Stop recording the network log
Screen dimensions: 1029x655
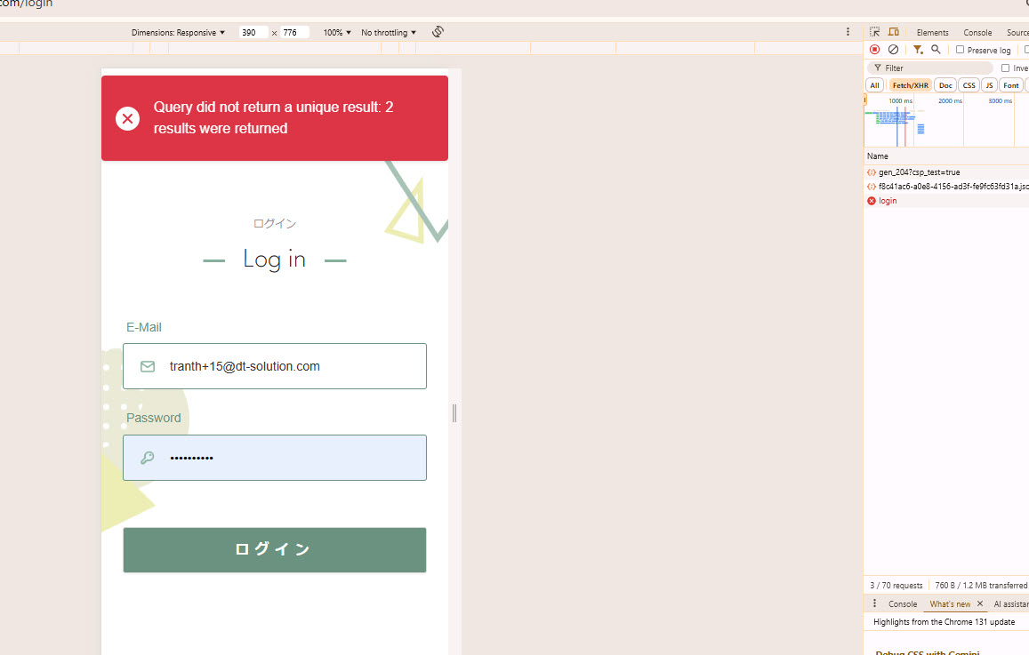(874, 50)
